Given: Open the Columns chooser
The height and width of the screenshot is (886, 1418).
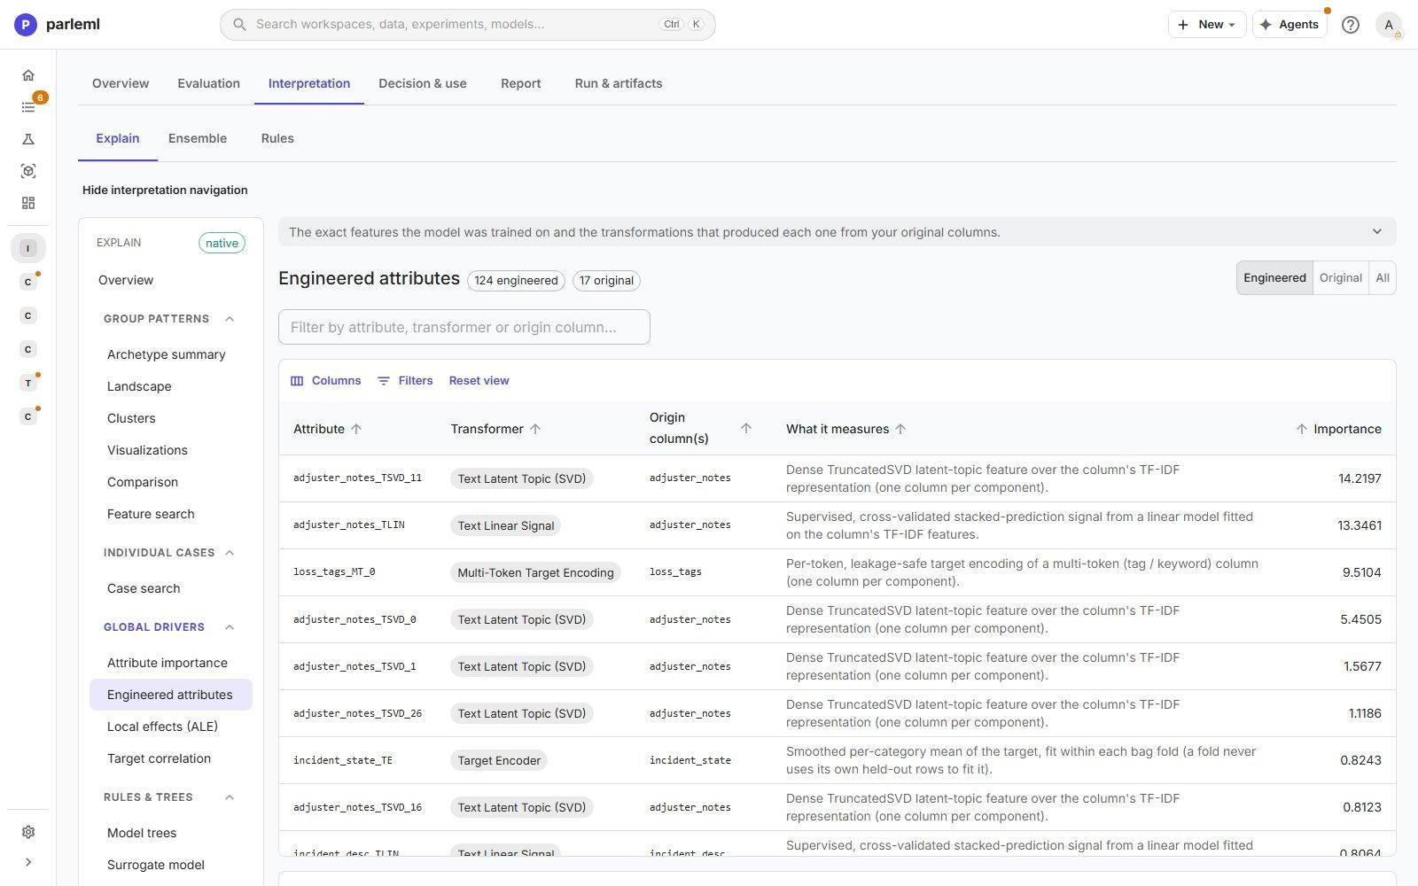Looking at the screenshot, I should click(326, 381).
